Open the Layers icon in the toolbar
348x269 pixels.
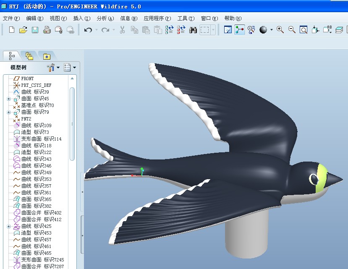[x=339, y=29]
